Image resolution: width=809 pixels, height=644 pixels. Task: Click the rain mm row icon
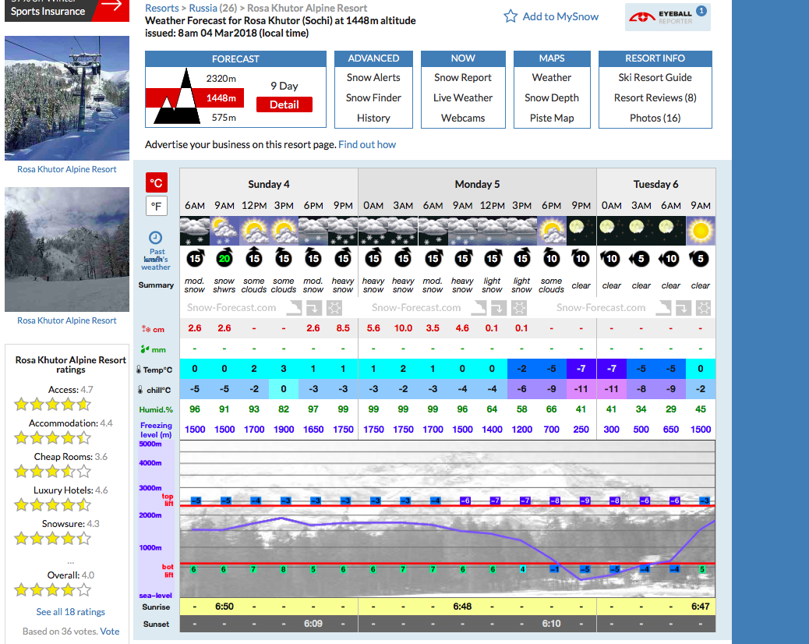tap(145, 349)
